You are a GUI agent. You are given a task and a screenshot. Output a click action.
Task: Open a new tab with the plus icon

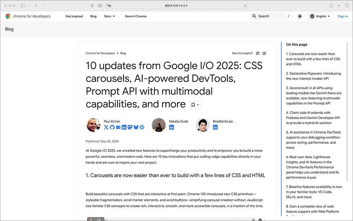[x=339, y=5]
